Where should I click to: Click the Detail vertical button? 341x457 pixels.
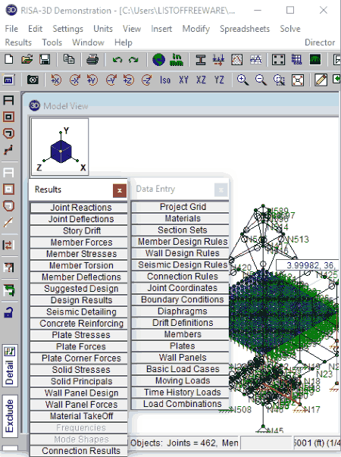[x=10, y=366]
